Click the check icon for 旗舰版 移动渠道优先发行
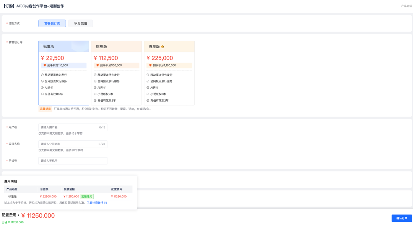 (x=95, y=75)
